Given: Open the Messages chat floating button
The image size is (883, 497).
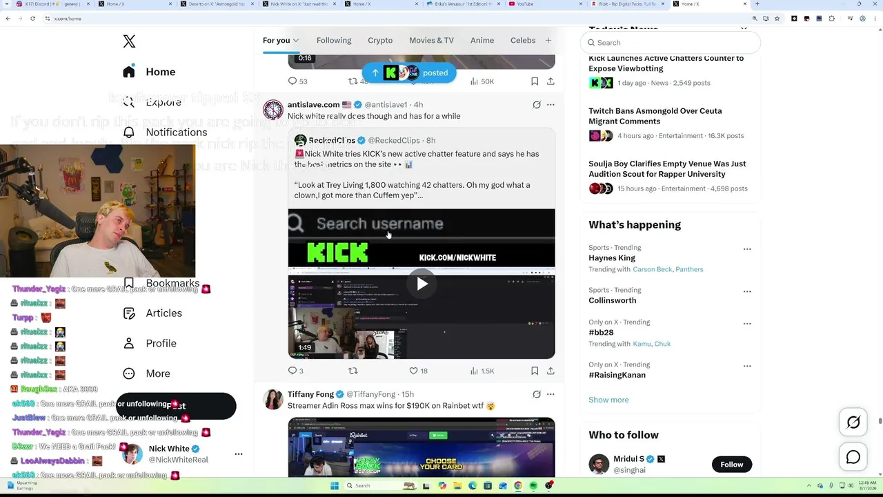Looking at the screenshot, I should coord(853,457).
